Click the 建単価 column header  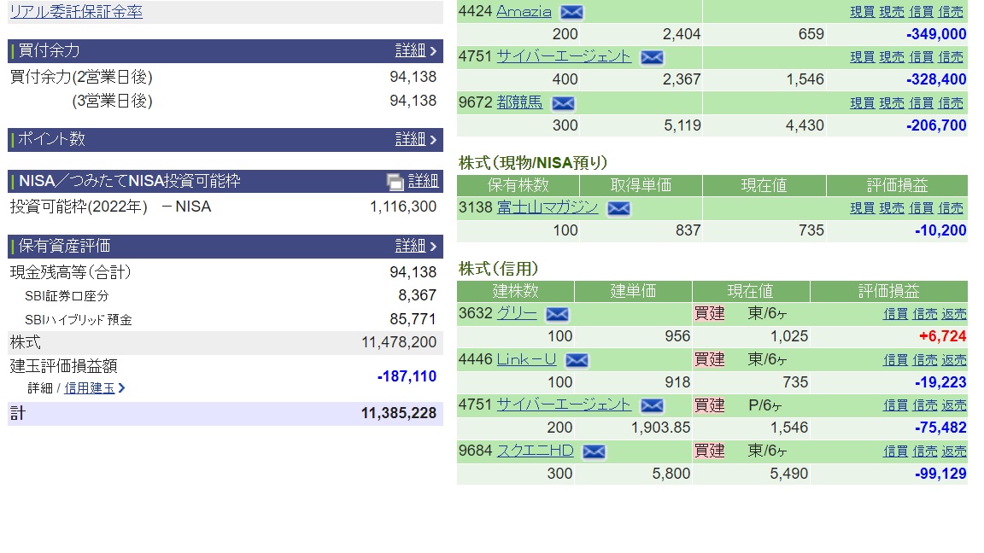coord(633,292)
